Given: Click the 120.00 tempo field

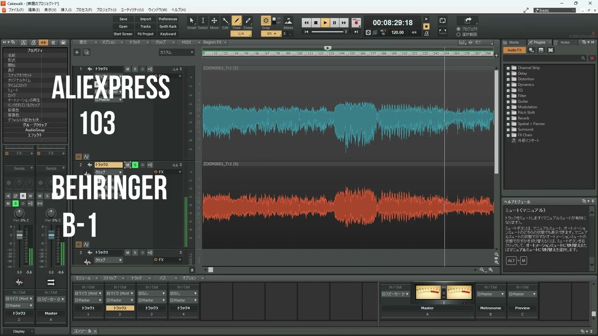Looking at the screenshot, I should coord(398,33).
